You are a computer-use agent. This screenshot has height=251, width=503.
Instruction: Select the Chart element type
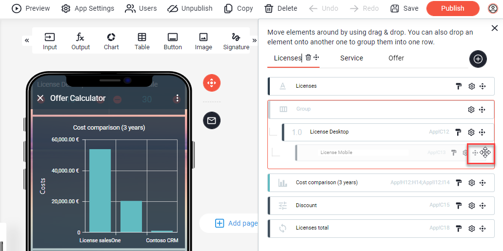[x=111, y=42]
